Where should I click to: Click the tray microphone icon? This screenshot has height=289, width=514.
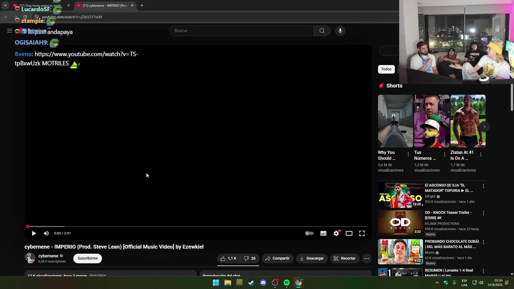(x=454, y=283)
